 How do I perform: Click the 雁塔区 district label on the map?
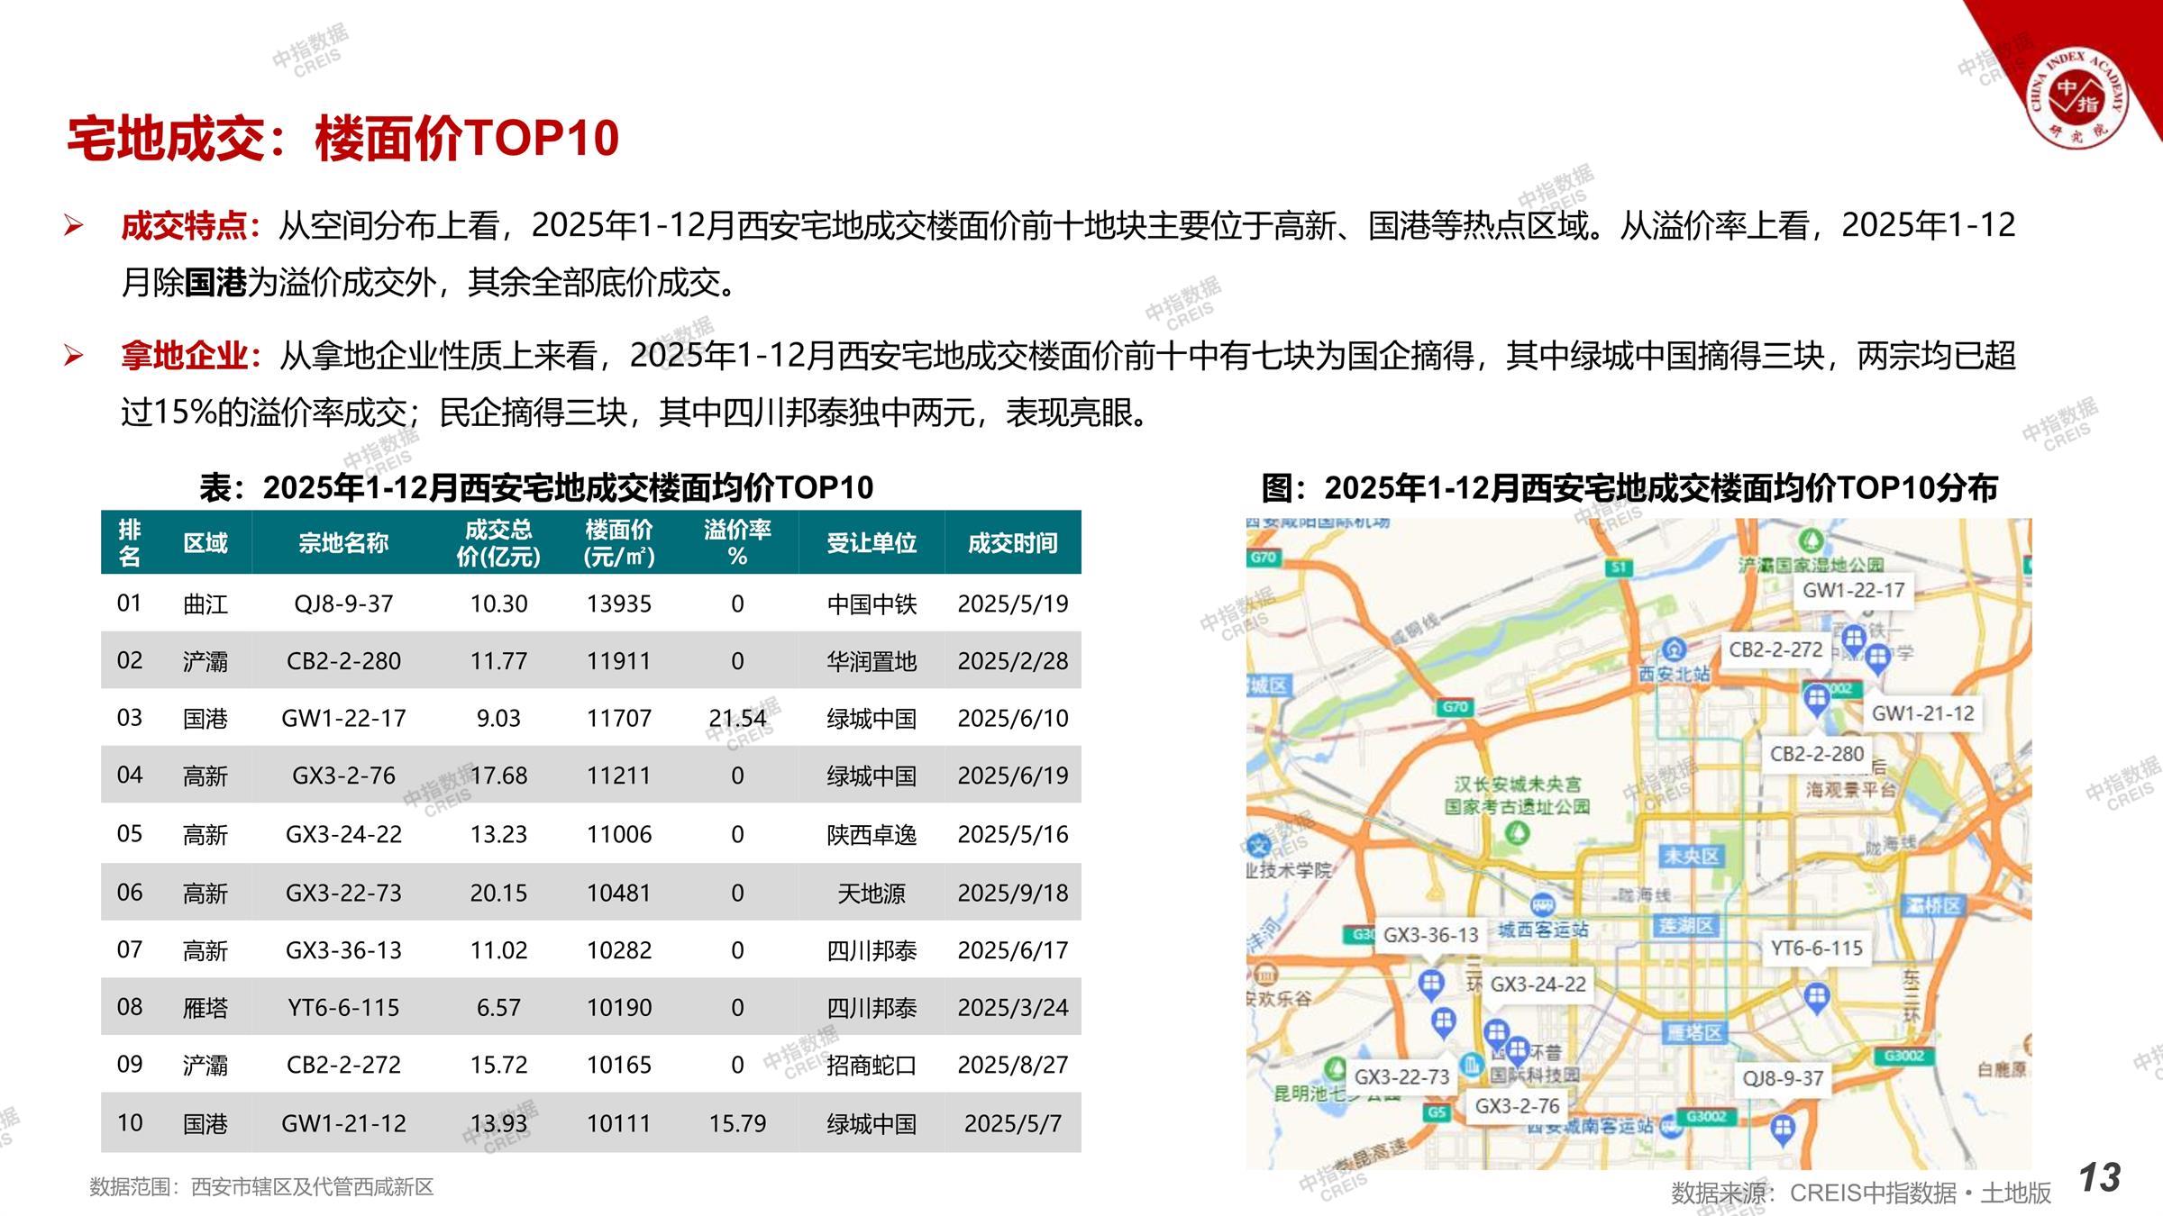1694,1032
